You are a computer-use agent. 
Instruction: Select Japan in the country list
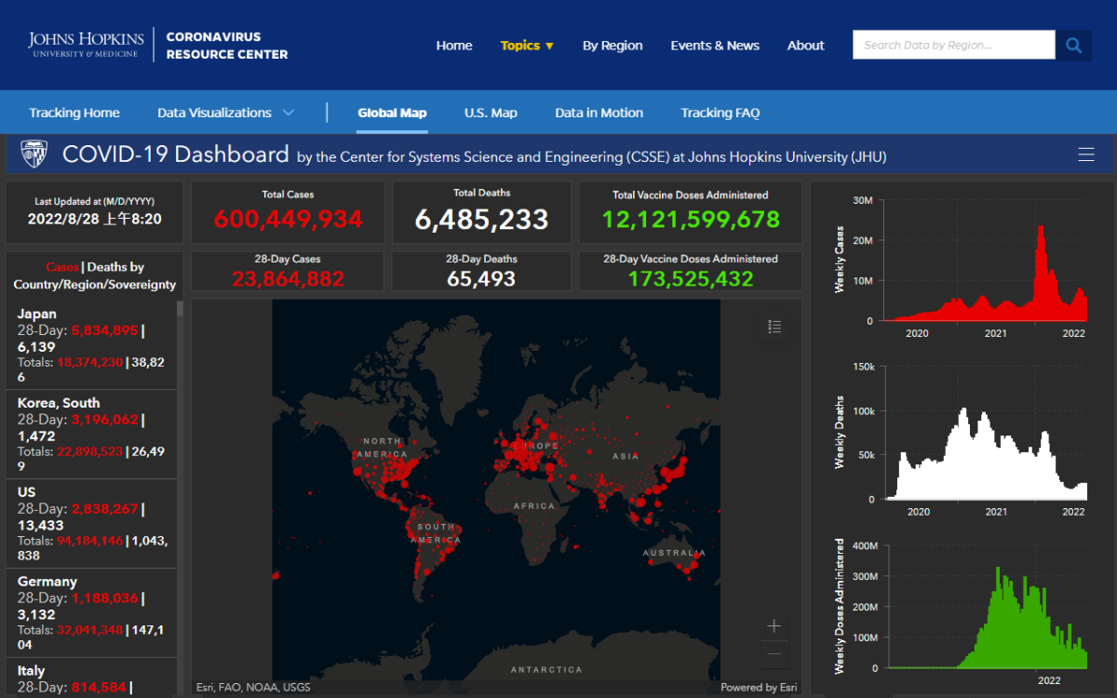click(91, 345)
